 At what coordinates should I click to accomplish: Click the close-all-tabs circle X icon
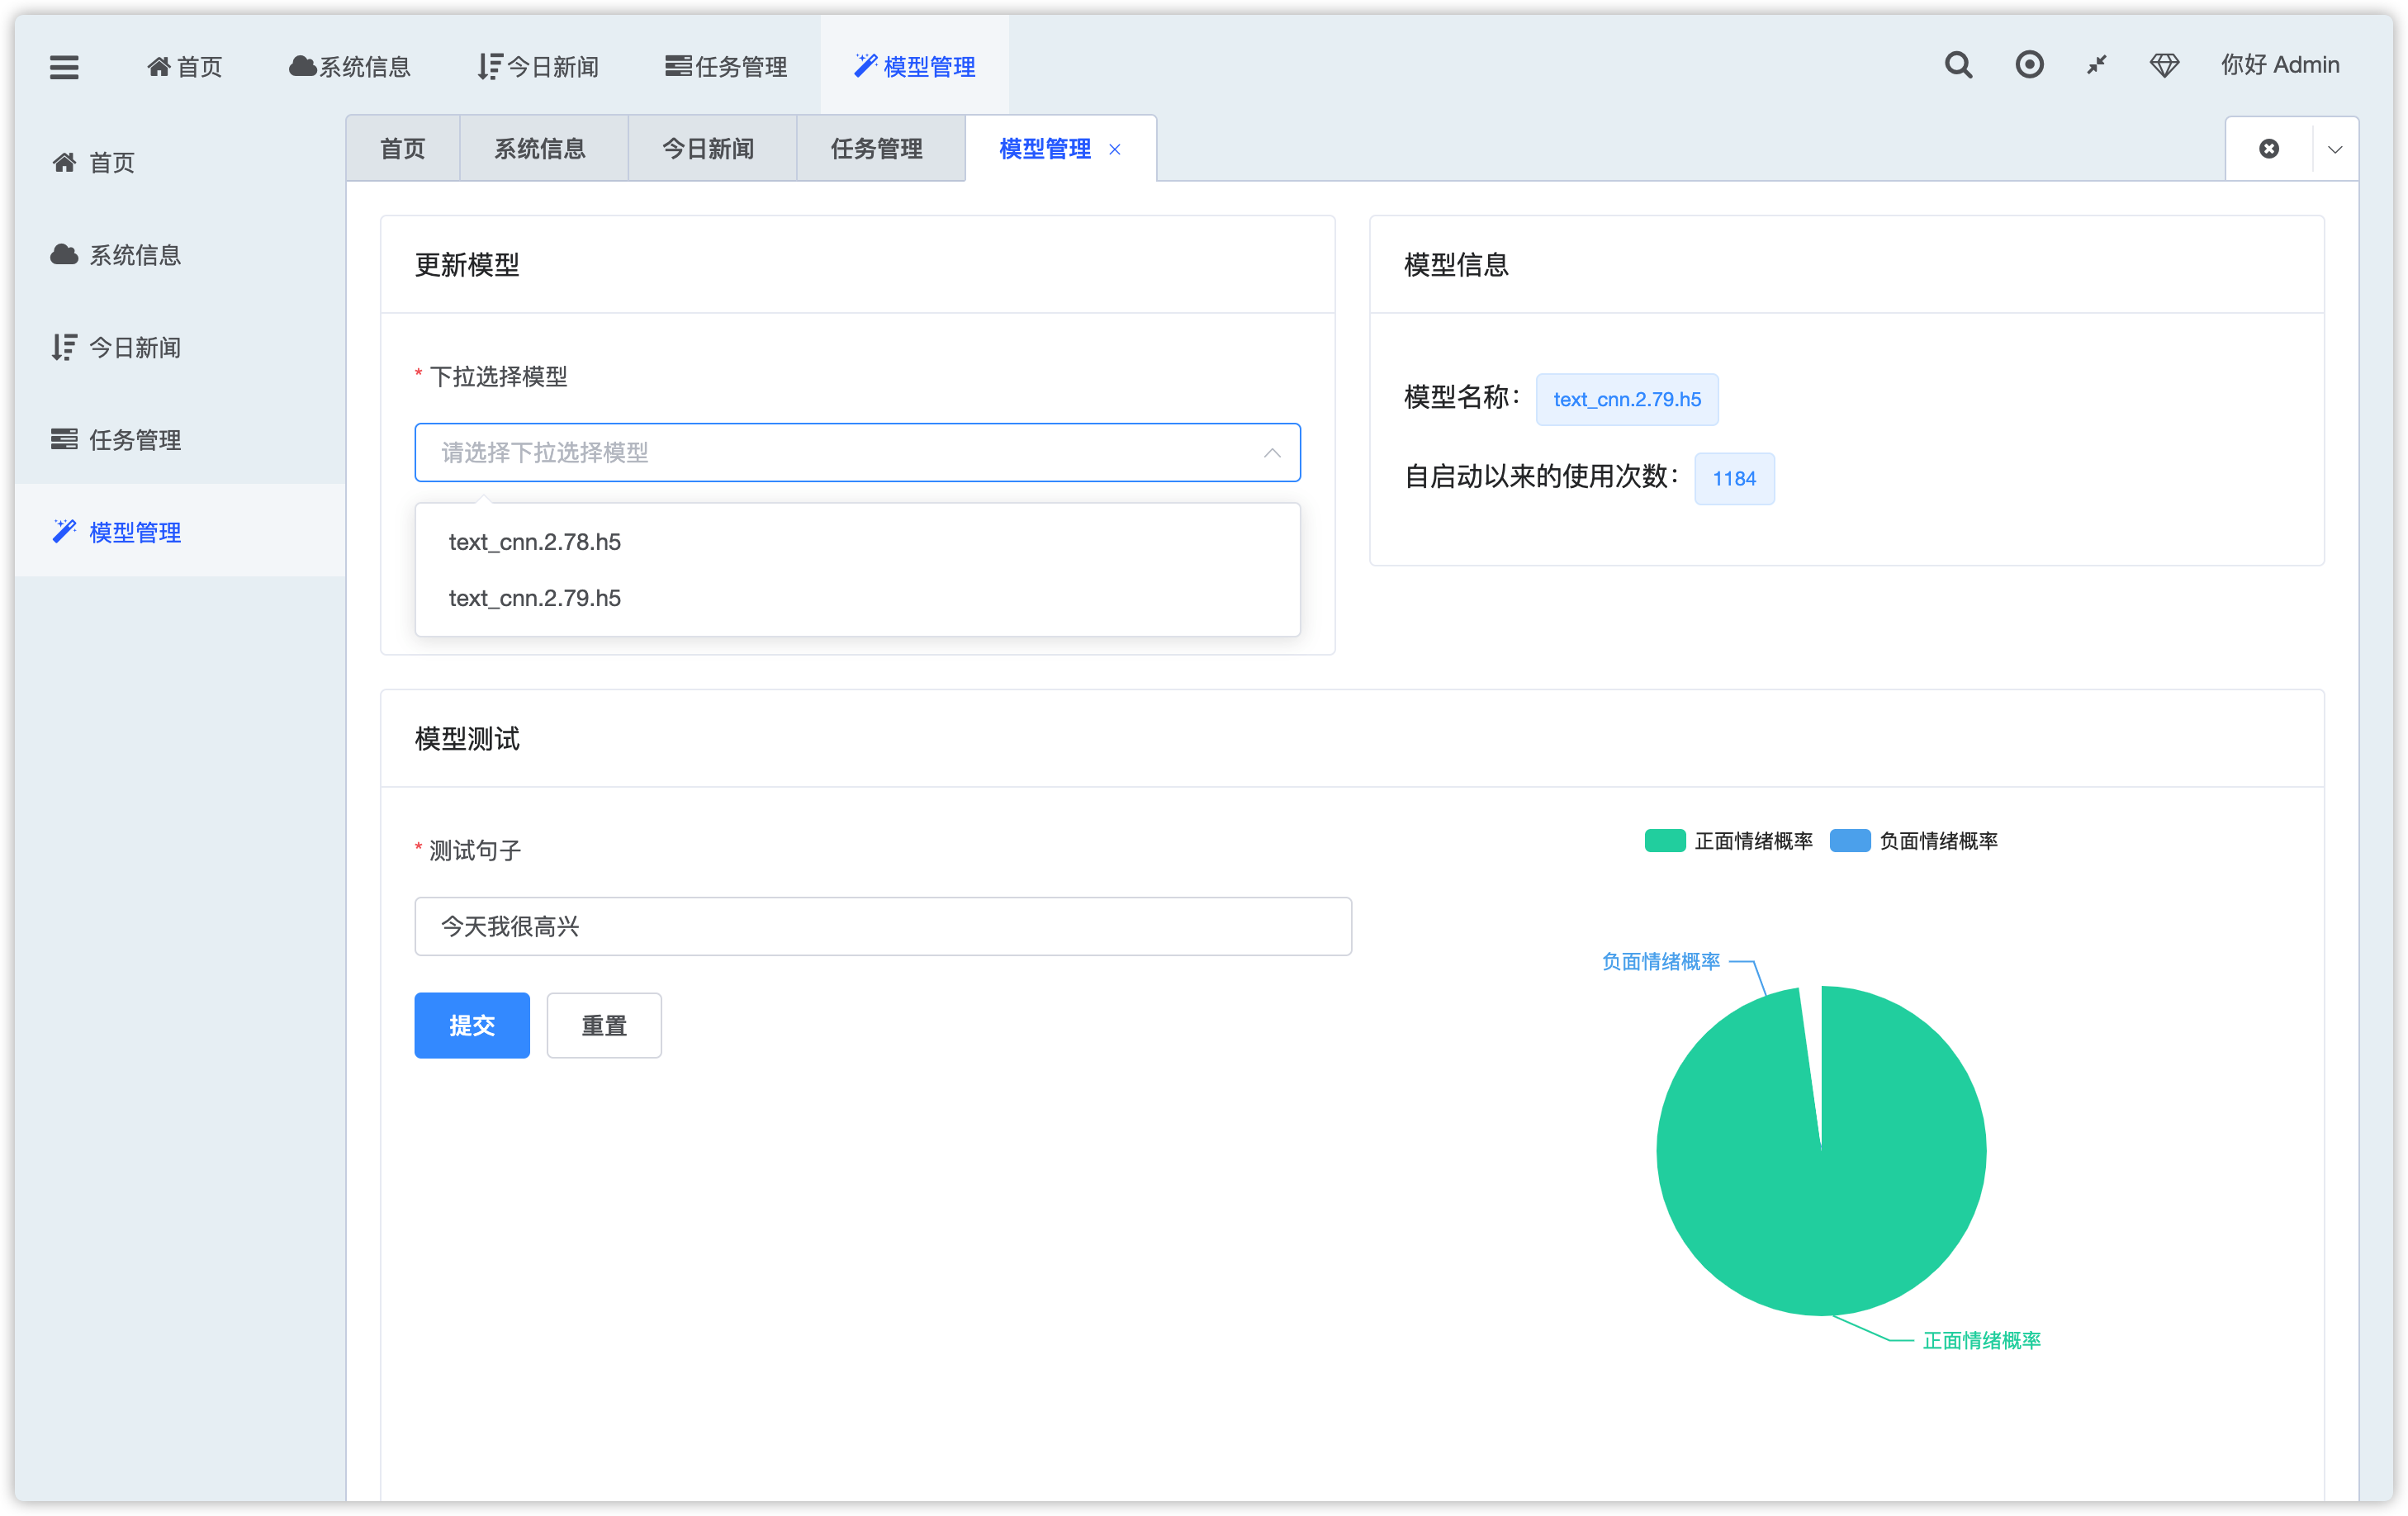coord(2269,149)
